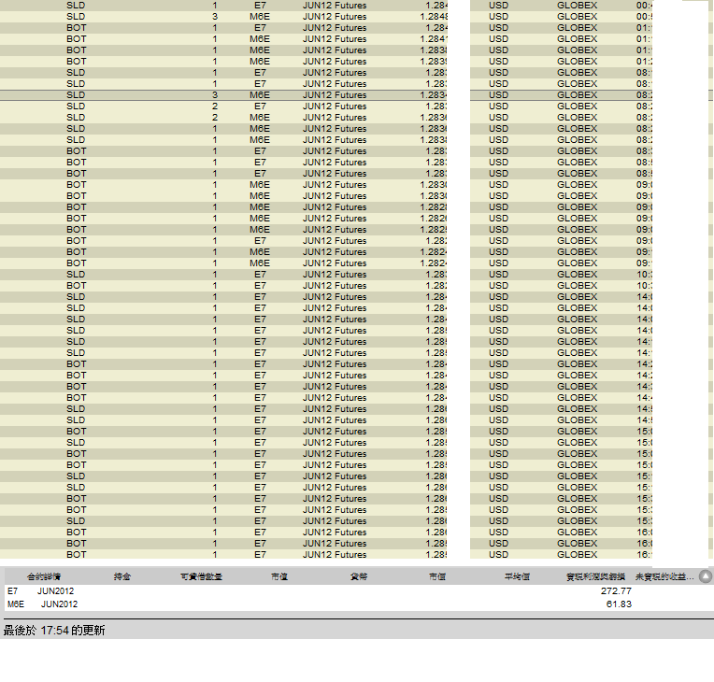Select the M6E JUN2012 position row

coord(357,604)
